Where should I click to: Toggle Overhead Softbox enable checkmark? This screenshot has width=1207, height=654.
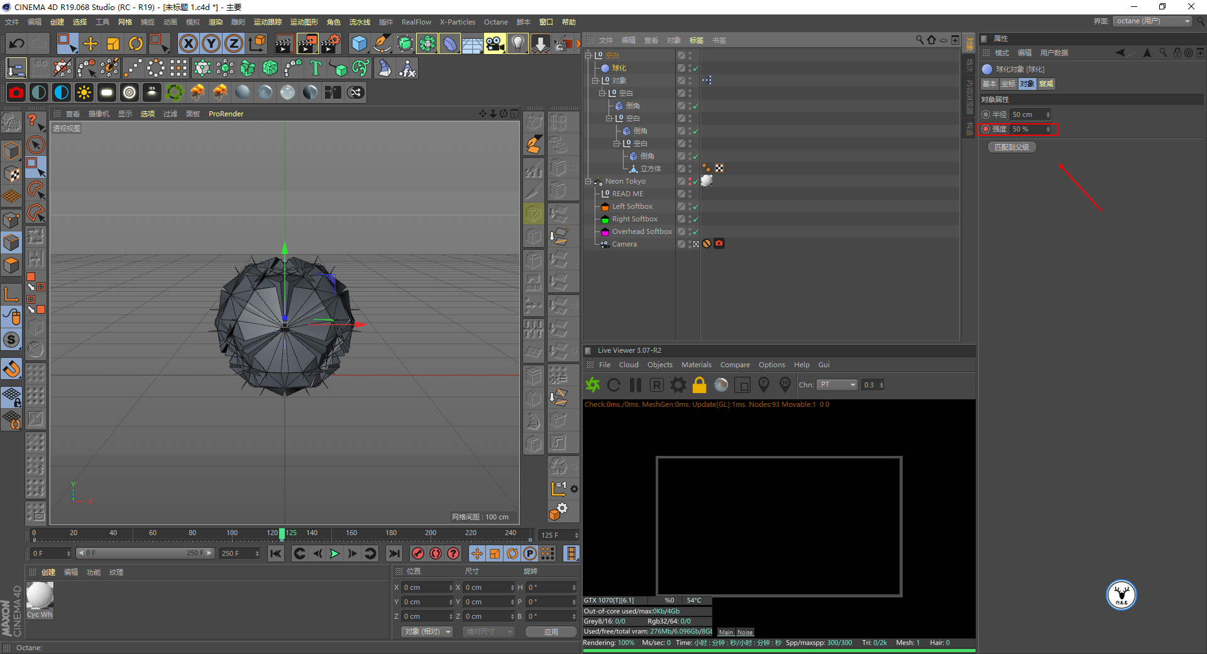click(x=696, y=232)
